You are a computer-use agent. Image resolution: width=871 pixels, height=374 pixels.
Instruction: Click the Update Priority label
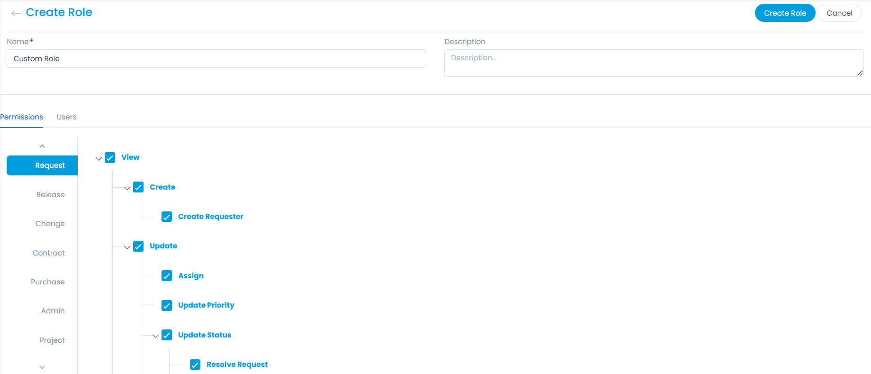tap(206, 305)
